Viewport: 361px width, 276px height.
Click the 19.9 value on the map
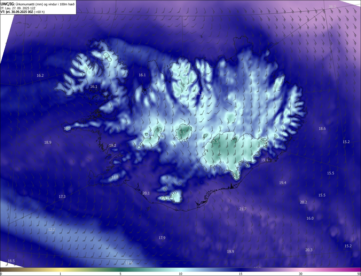pos(230,252)
